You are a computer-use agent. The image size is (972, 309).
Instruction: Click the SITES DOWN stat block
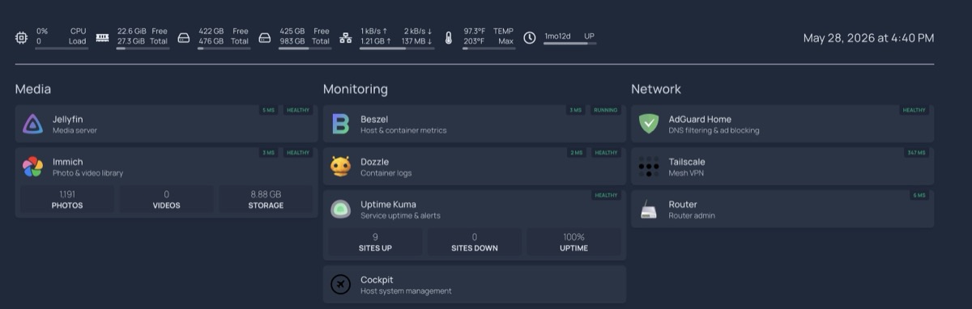click(x=475, y=243)
